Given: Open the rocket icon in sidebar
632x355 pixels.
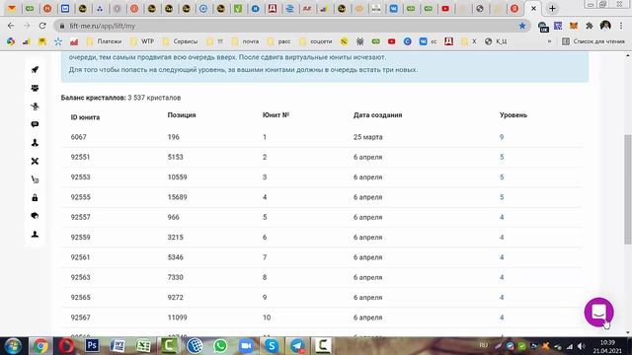Looking at the screenshot, I should [36, 70].
